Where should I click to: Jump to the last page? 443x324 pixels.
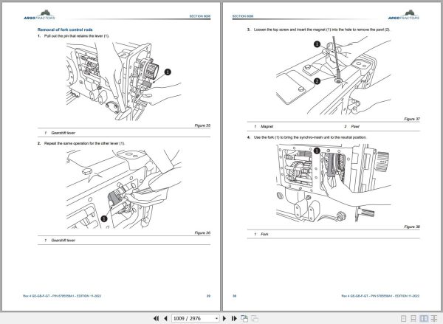(x=234, y=318)
